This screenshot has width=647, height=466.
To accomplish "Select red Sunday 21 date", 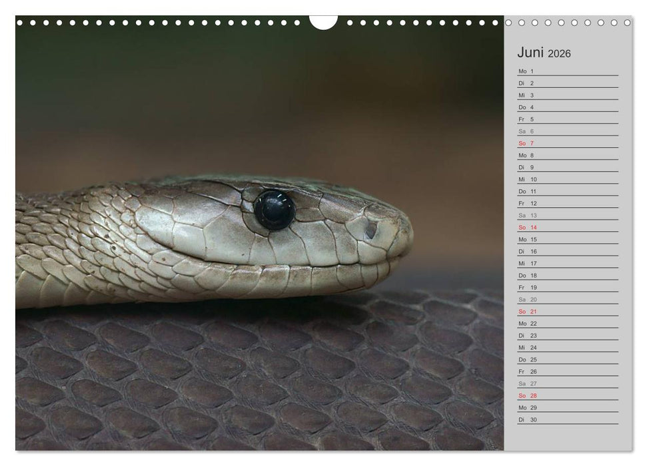I will click(532, 311).
